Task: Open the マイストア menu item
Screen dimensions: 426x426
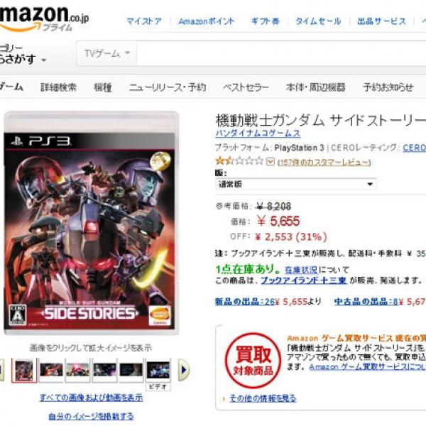Action: tap(144, 21)
